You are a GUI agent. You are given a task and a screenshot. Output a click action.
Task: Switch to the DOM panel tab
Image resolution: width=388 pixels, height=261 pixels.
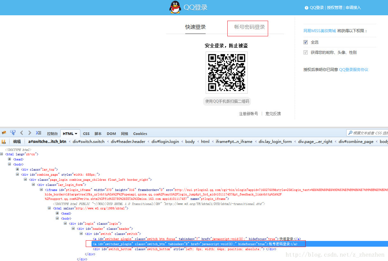point(111,134)
